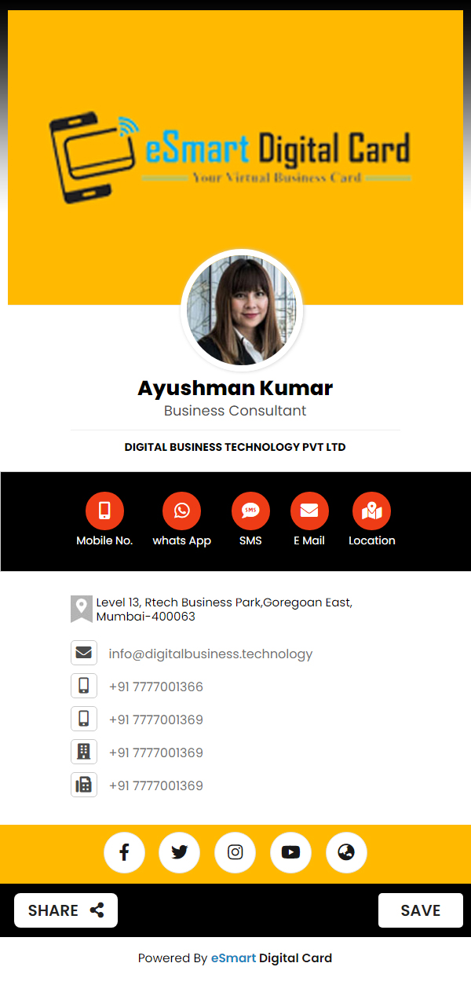Open the Instagram social icon

click(x=235, y=852)
